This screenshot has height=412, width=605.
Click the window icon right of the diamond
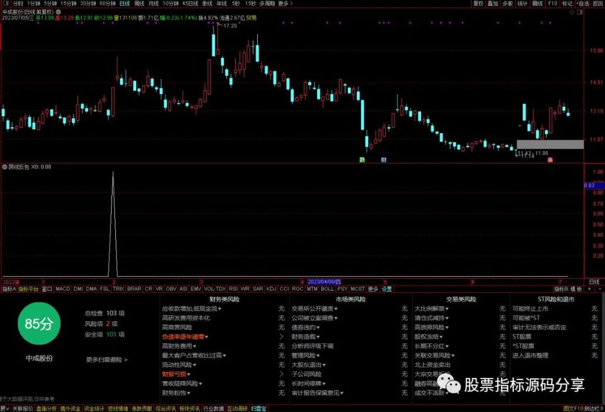580,12
